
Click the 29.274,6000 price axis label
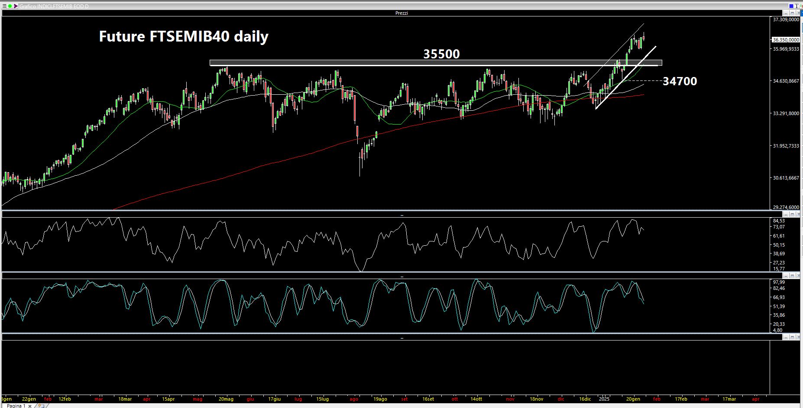pyautogui.click(x=786, y=207)
